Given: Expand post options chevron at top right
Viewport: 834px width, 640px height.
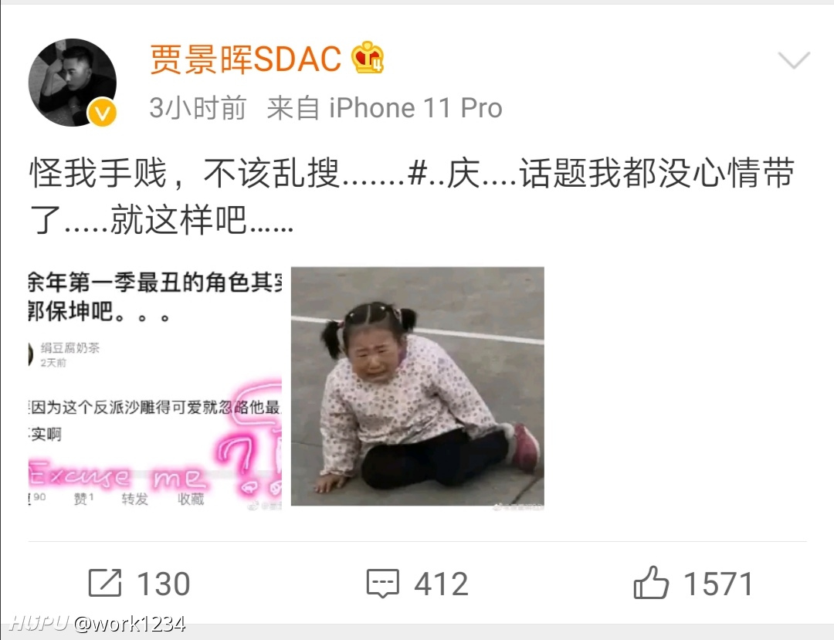Looking at the screenshot, I should coord(794,59).
